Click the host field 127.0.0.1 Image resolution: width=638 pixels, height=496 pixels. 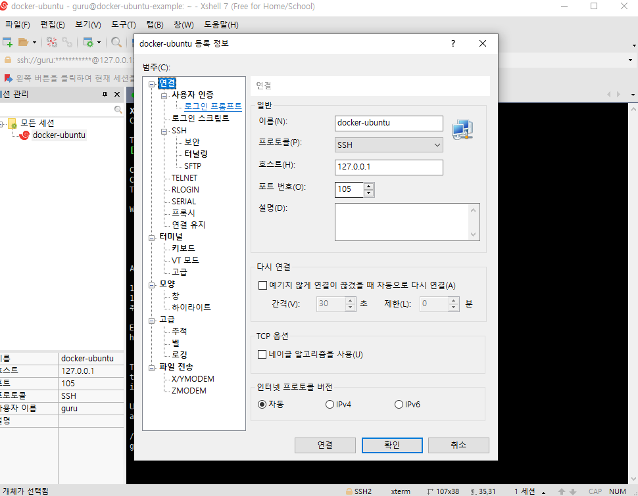click(x=389, y=167)
